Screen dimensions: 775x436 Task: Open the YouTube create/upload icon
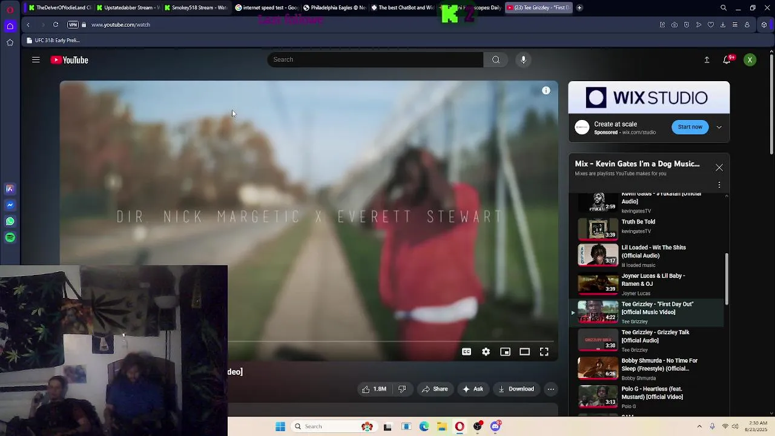tap(707, 60)
